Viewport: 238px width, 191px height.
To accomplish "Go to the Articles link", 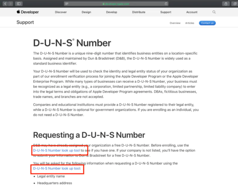I will point(190,23).
